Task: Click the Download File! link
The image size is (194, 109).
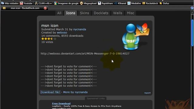Action: click(50, 92)
